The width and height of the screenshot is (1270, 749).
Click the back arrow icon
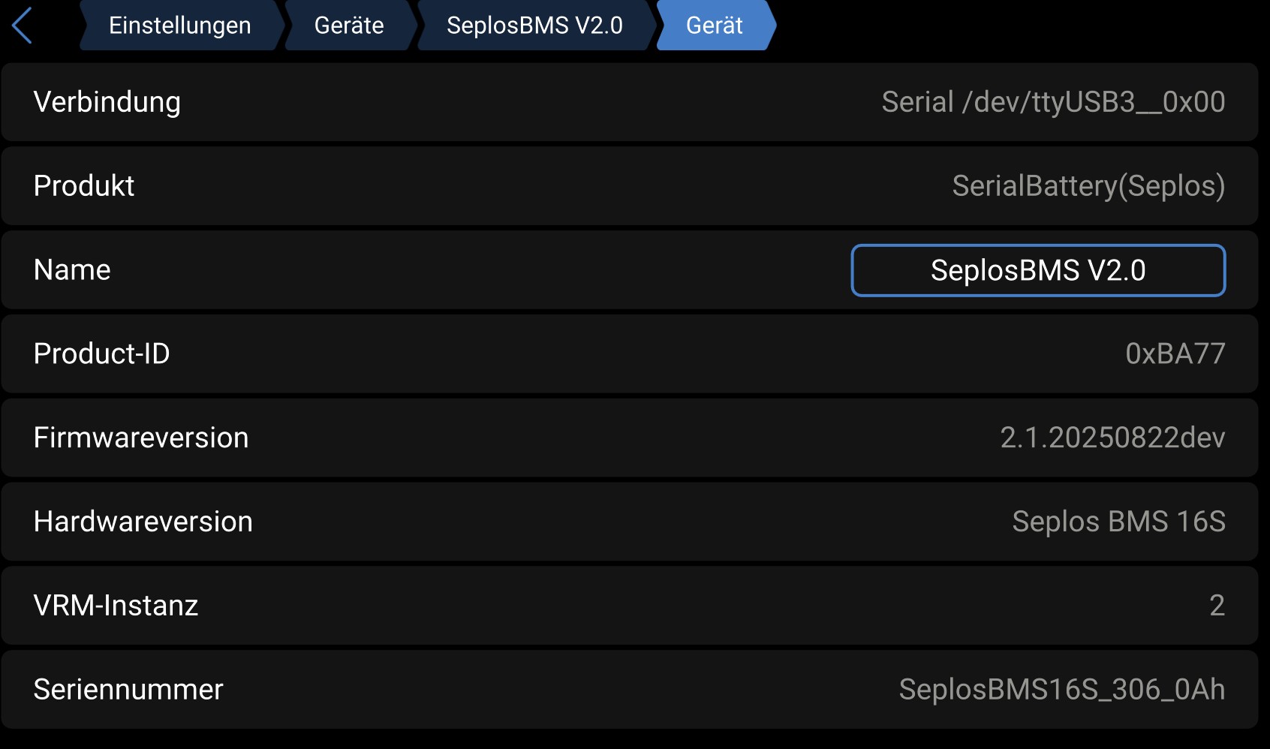tap(23, 26)
